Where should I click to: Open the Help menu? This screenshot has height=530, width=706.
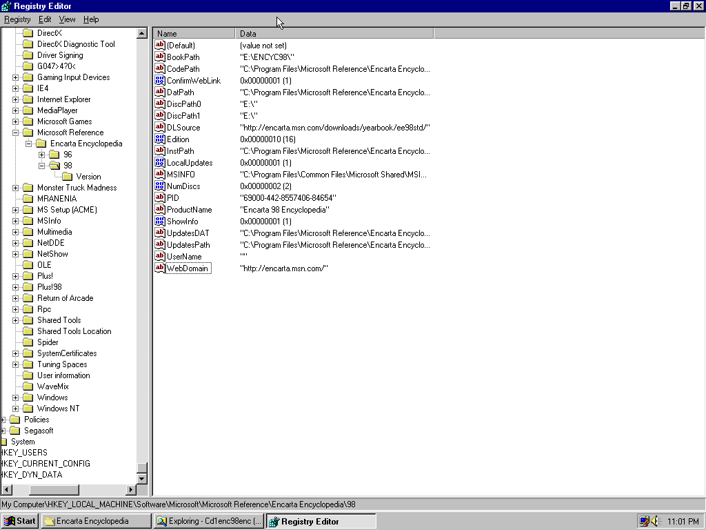(91, 19)
